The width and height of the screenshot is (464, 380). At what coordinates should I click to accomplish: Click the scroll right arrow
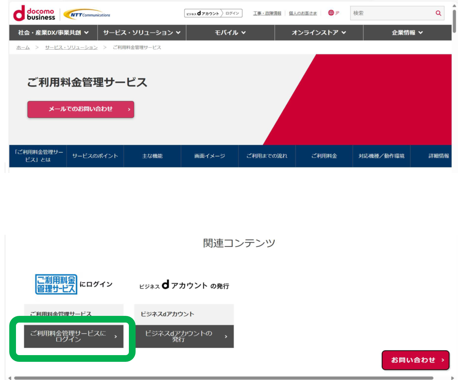click(x=452, y=378)
